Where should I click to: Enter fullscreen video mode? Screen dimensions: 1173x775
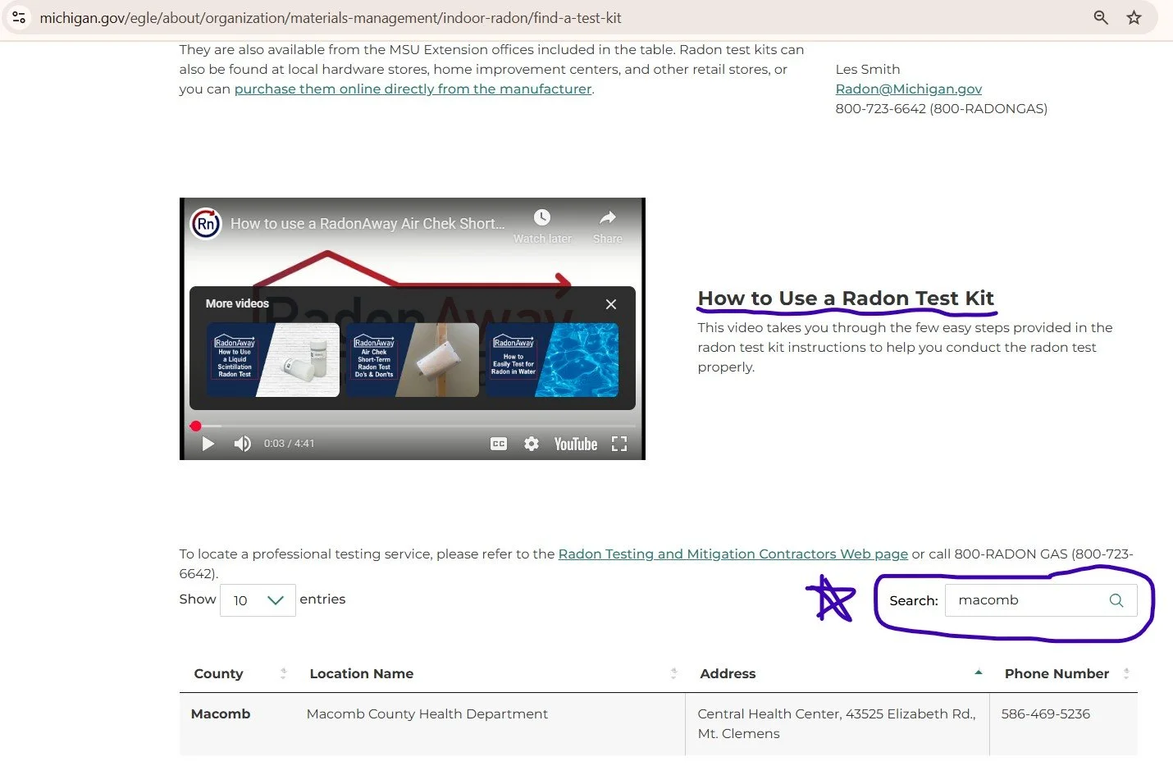point(619,443)
